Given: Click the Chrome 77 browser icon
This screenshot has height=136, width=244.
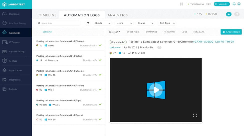Looking at the screenshot, I should [111, 53].
